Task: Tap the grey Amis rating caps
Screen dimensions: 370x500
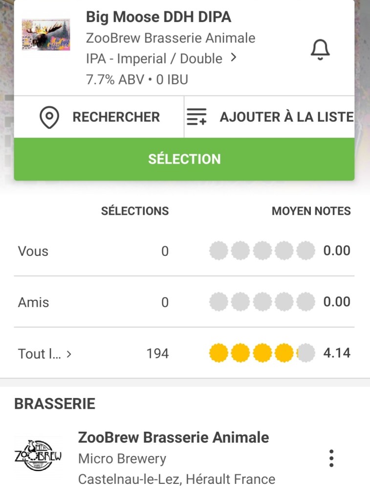Action: click(x=262, y=302)
